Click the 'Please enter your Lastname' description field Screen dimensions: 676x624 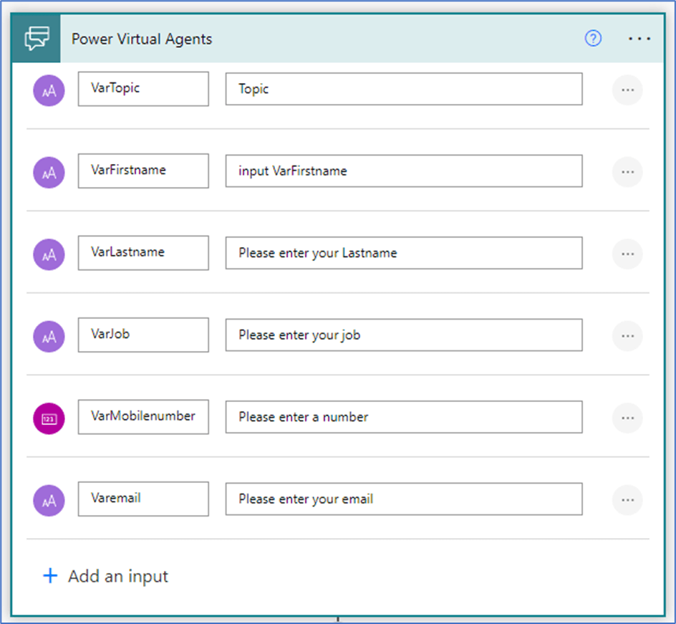[403, 254]
